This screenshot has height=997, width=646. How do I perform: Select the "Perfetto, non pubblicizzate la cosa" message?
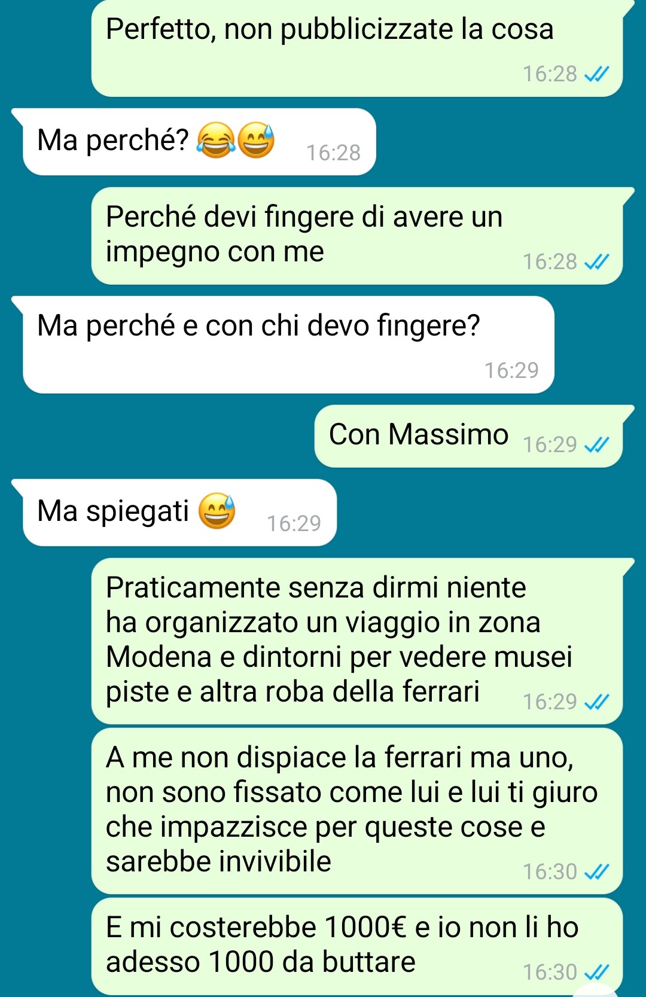(x=357, y=48)
